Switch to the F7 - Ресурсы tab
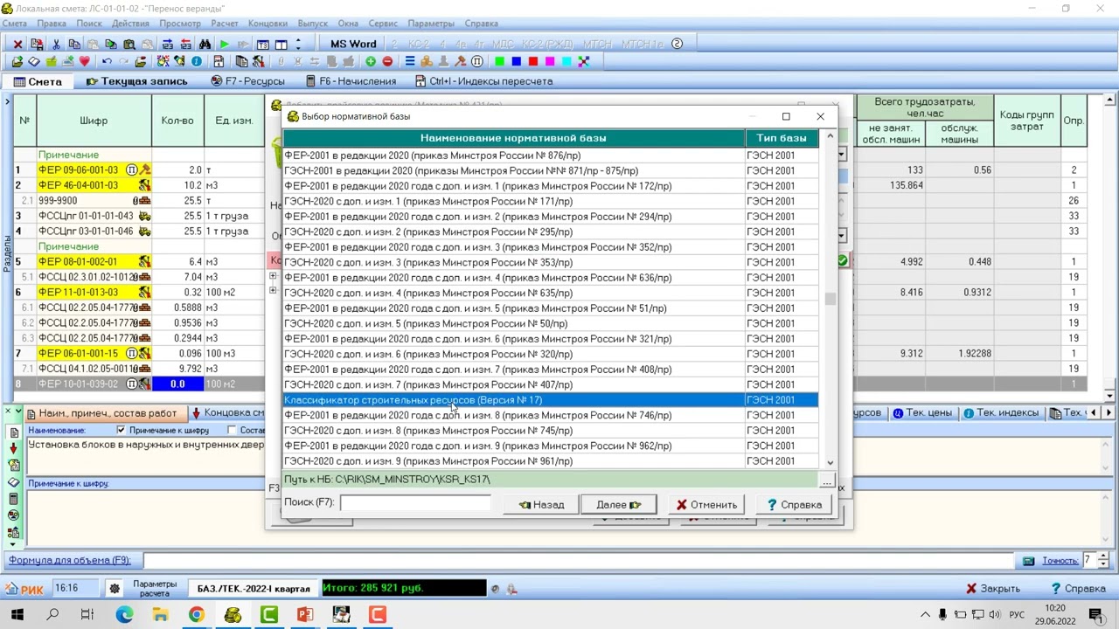Image resolution: width=1119 pixels, height=629 pixels. (x=247, y=81)
